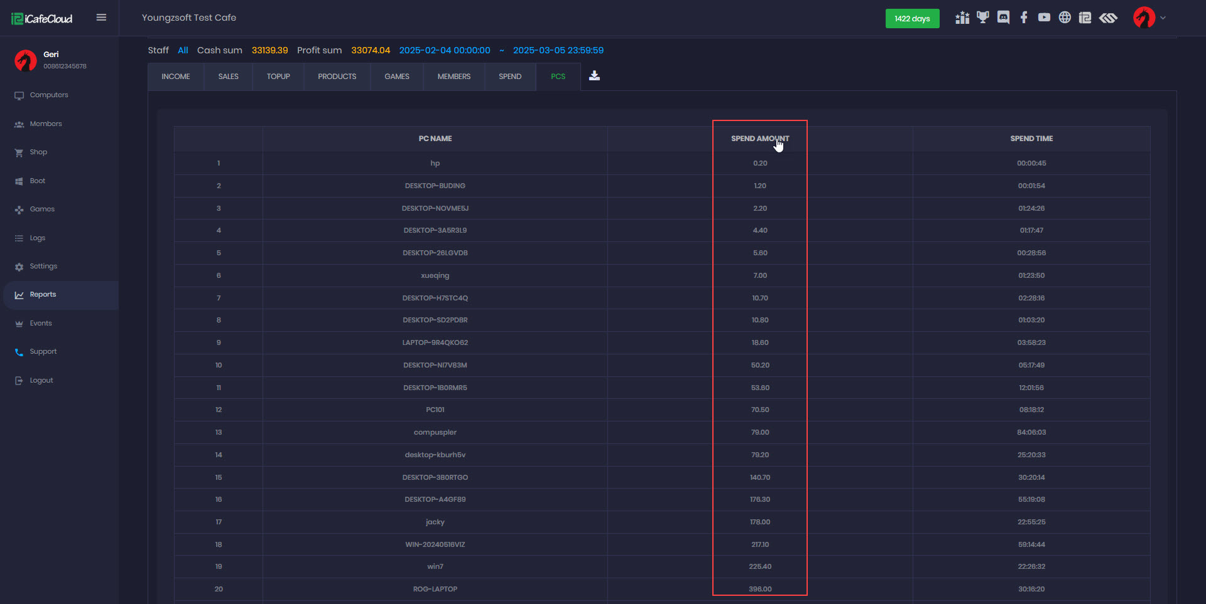This screenshot has height=604, width=1206.
Task: Click the trophy icon in header
Action: pos(982,18)
